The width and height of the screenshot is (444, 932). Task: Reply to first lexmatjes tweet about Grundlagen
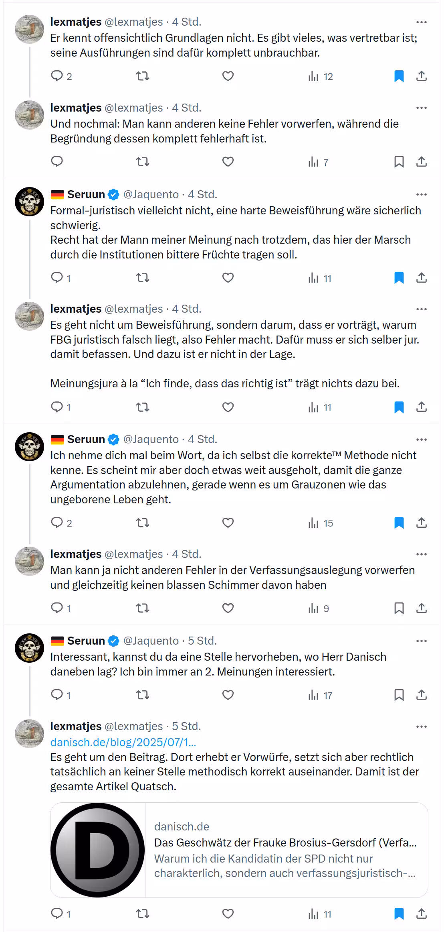(x=57, y=76)
